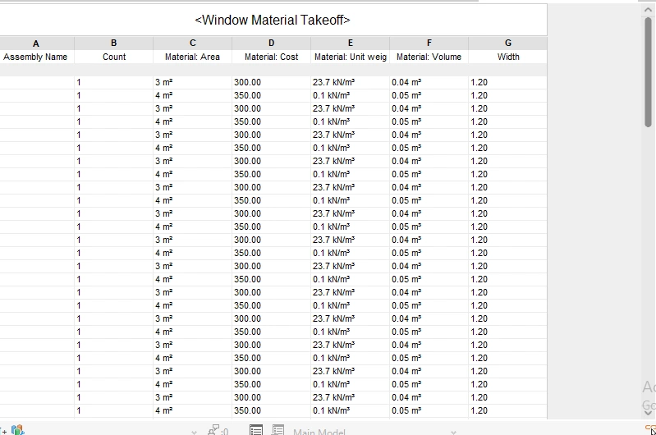Select column letter B header
Screen dimensions: 656x435
(114, 43)
